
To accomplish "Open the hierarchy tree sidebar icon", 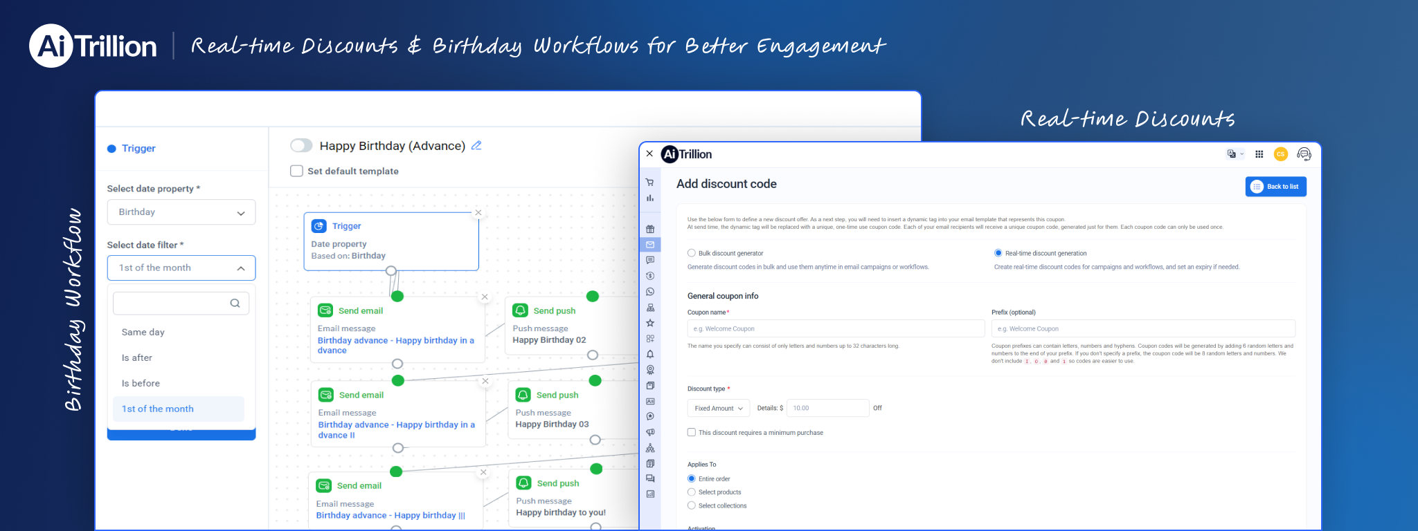I will [649, 308].
